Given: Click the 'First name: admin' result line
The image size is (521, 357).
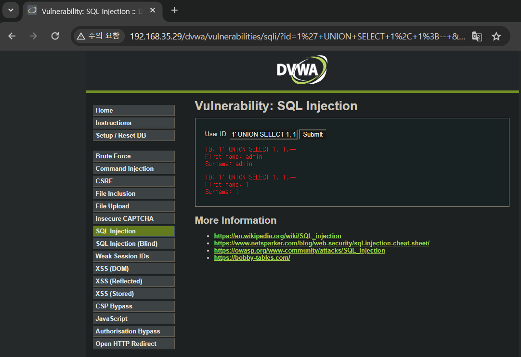Looking at the screenshot, I should point(234,157).
